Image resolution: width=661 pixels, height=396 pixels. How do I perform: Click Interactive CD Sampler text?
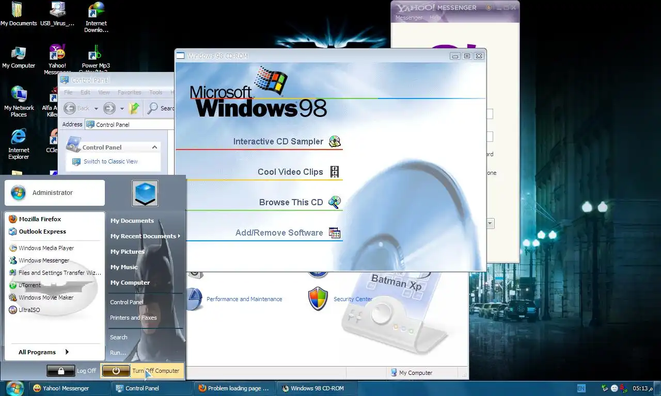click(x=278, y=141)
